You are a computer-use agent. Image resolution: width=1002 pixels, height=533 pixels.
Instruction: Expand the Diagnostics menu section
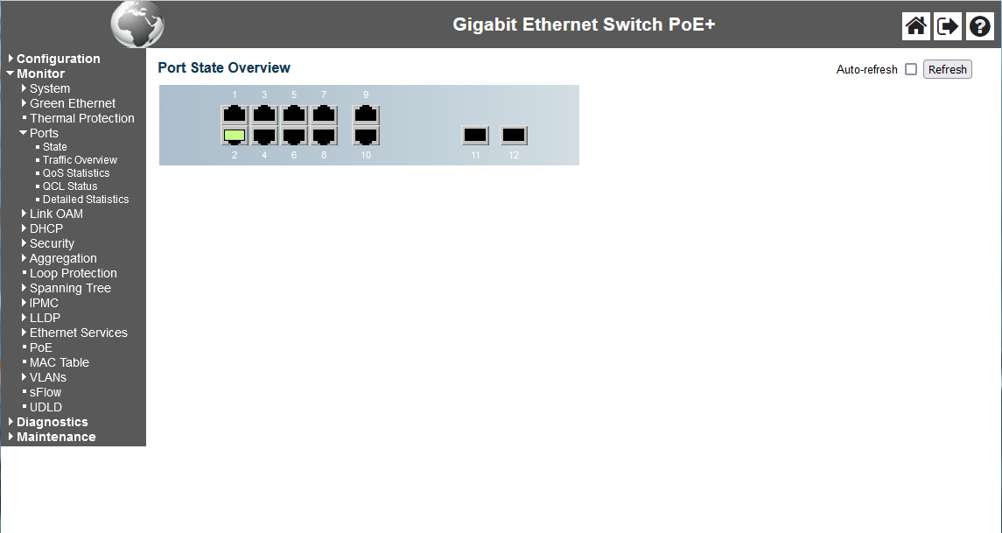[52, 422]
